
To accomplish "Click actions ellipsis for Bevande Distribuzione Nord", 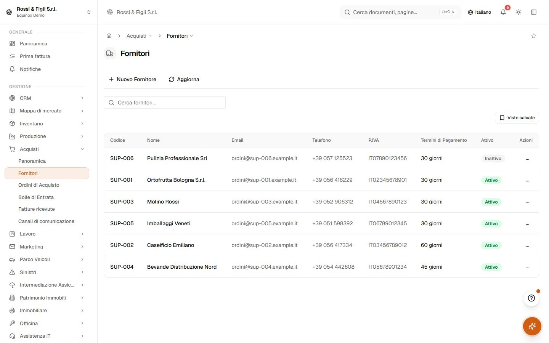I will click(x=527, y=267).
